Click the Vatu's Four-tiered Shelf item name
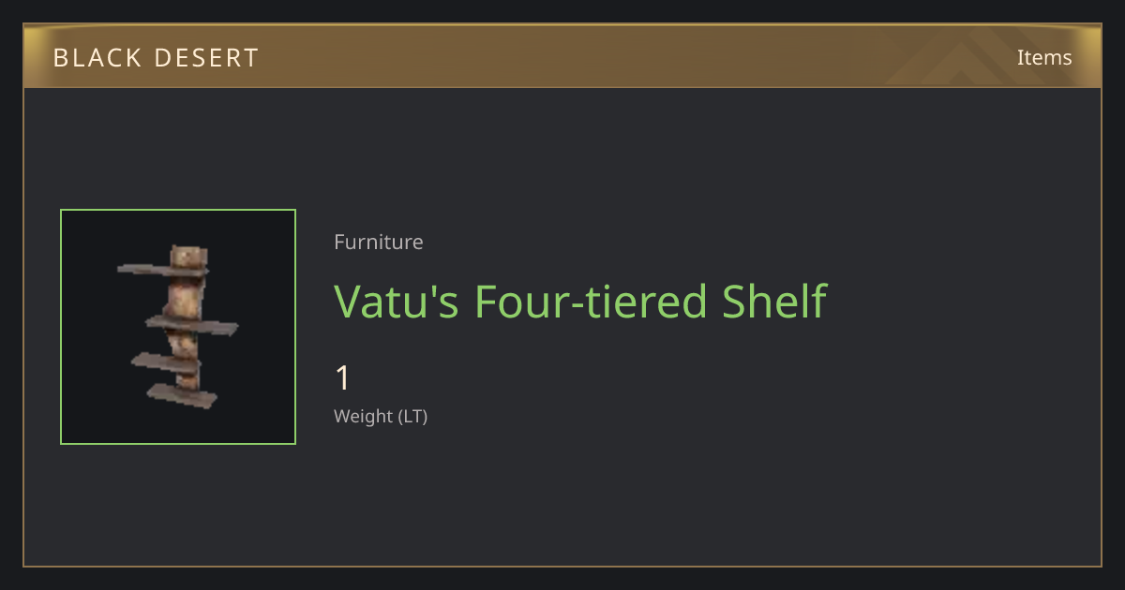 (580, 301)
